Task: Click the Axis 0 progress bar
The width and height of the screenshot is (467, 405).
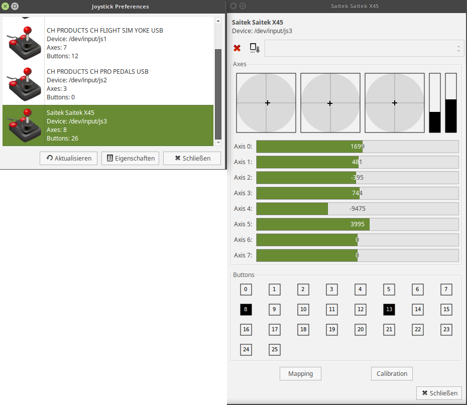Action: [358, 147]
